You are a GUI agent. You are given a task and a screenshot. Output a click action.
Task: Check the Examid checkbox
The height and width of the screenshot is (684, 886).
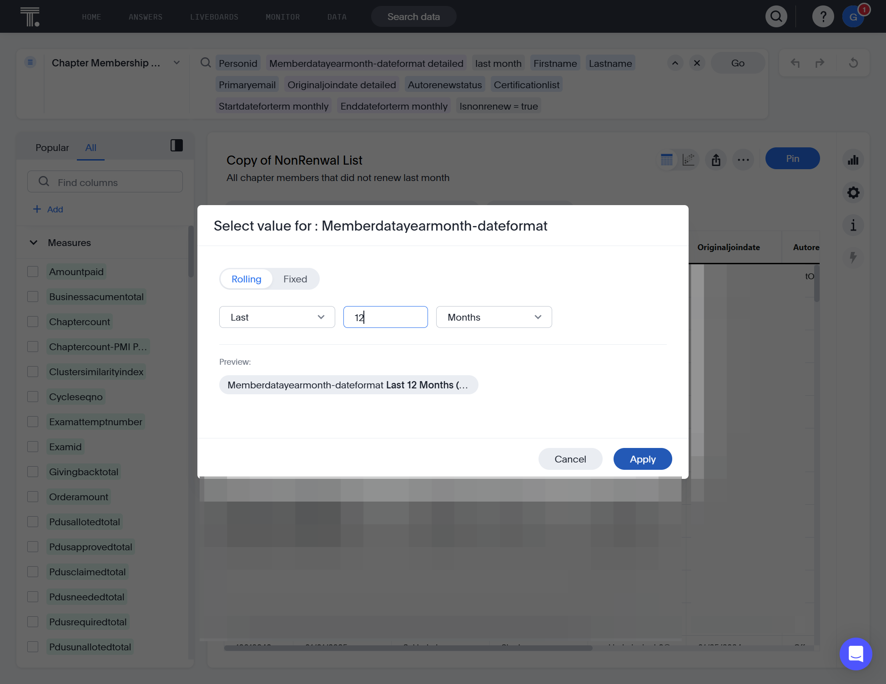(x=33, y=447)
